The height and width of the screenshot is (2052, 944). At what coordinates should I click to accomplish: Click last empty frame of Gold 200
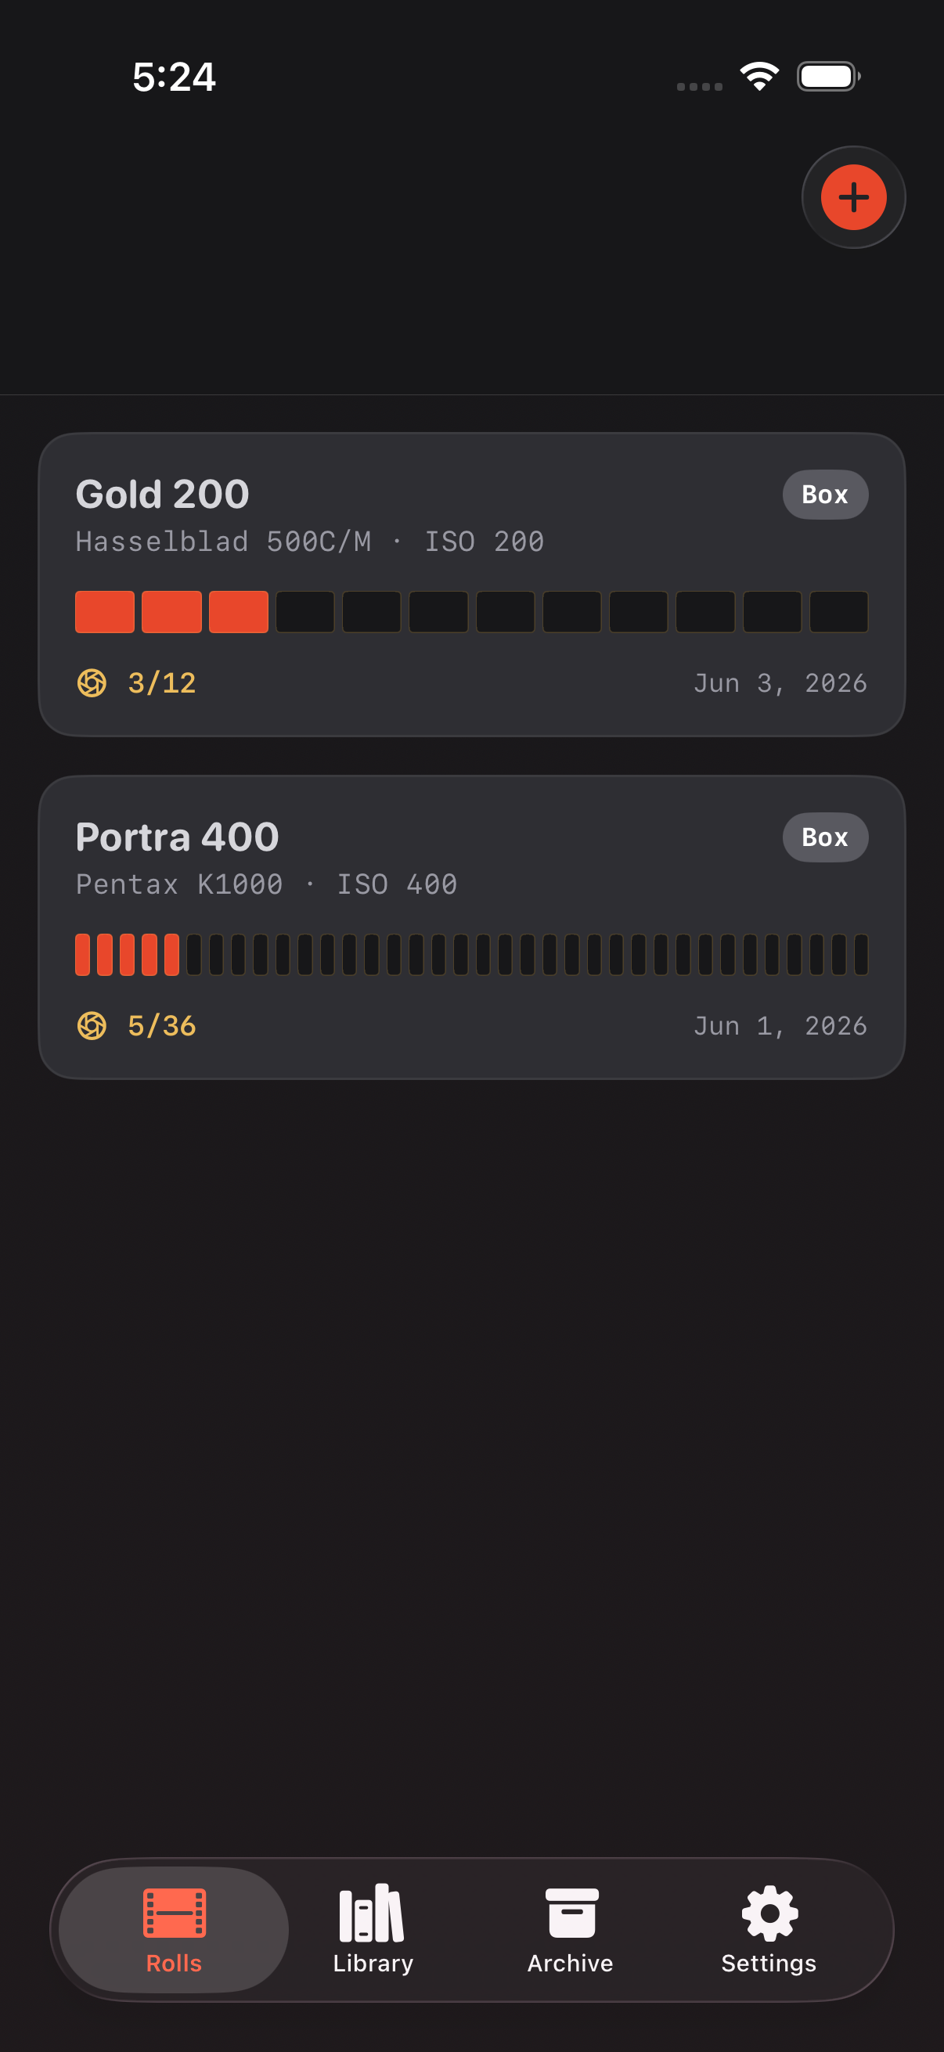pyautogui.click(x=839, y=612)
